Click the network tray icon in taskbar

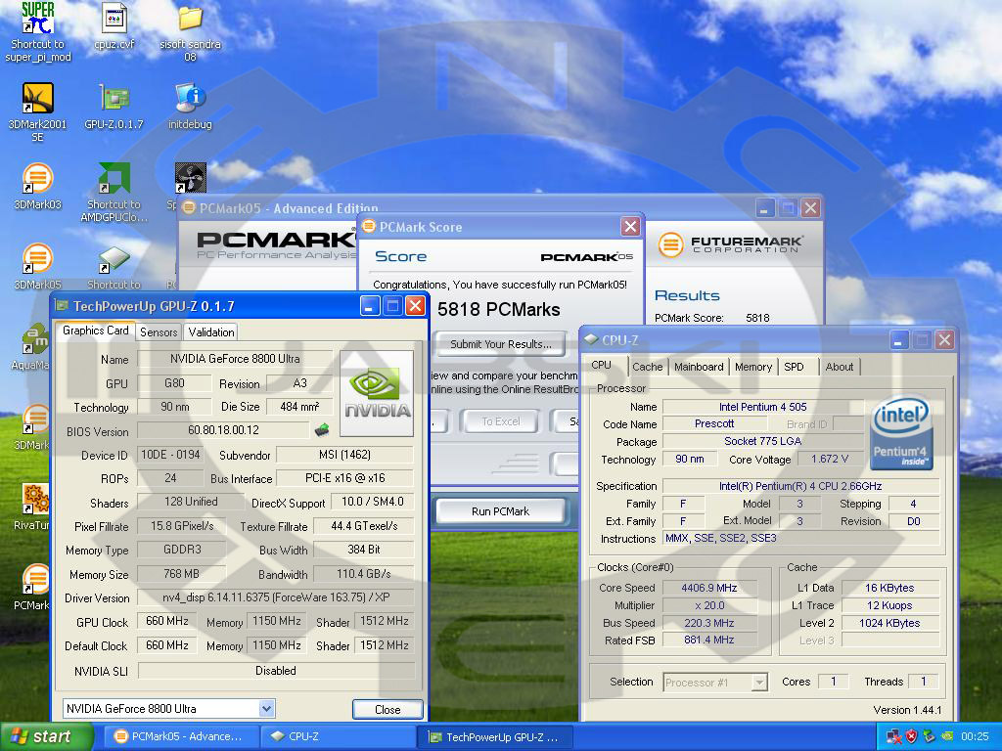click(x=894, y=736)
